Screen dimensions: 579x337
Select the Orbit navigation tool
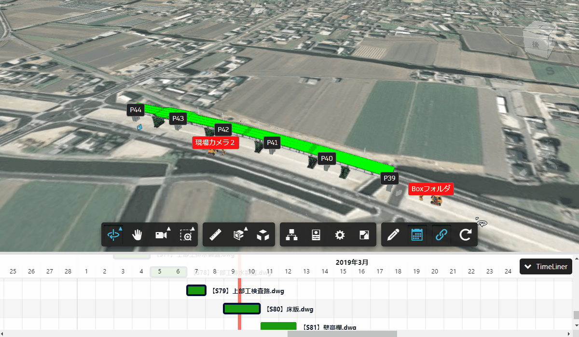tap(113, 234)
